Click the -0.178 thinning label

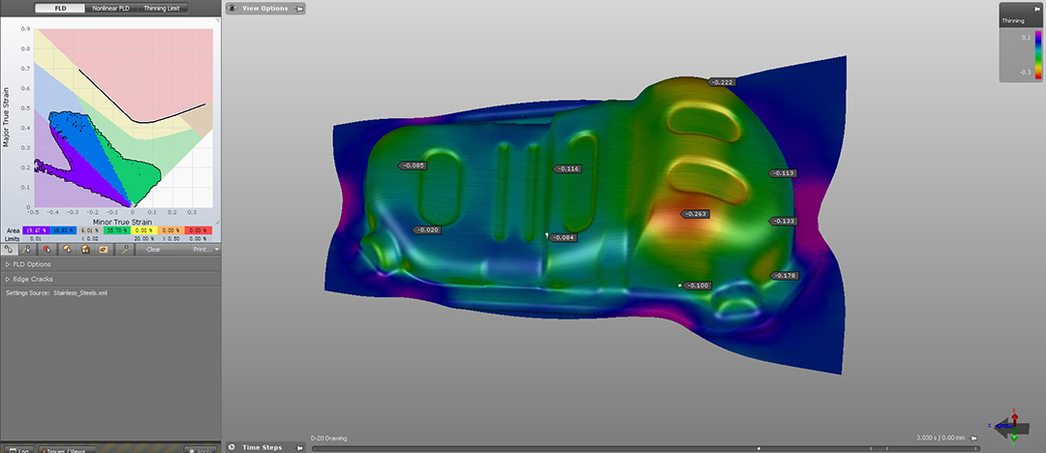[x=784, y=276]
